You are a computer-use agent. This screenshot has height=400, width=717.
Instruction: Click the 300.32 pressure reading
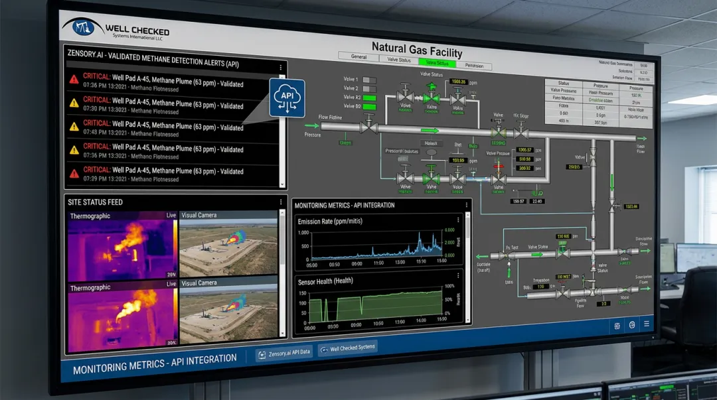tap(524, 168)
